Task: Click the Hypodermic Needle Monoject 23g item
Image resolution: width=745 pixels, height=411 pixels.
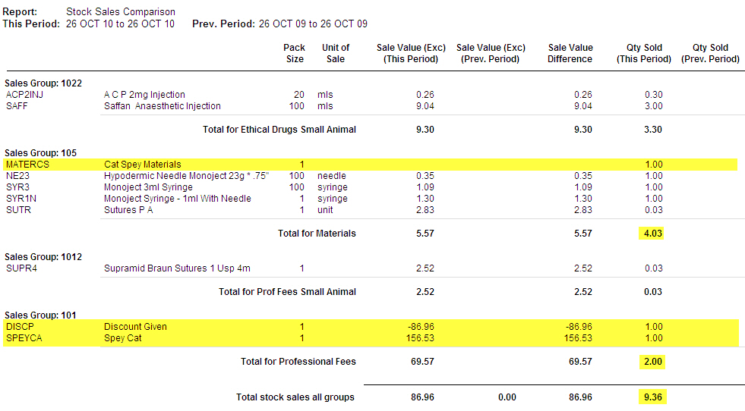Action: tap(186, 176)
